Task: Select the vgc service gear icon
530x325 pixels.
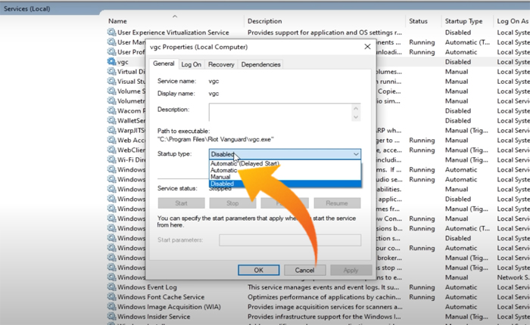Action: (x=112, y=62)
